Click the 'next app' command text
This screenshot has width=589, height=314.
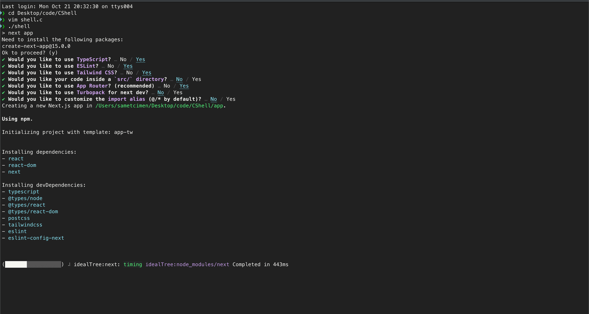coord(20,33)
